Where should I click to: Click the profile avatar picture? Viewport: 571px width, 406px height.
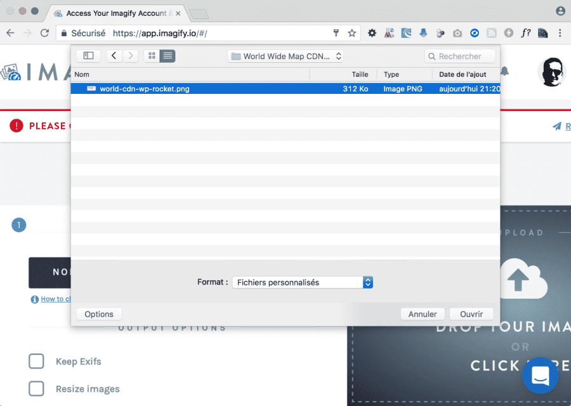[551, 72]
